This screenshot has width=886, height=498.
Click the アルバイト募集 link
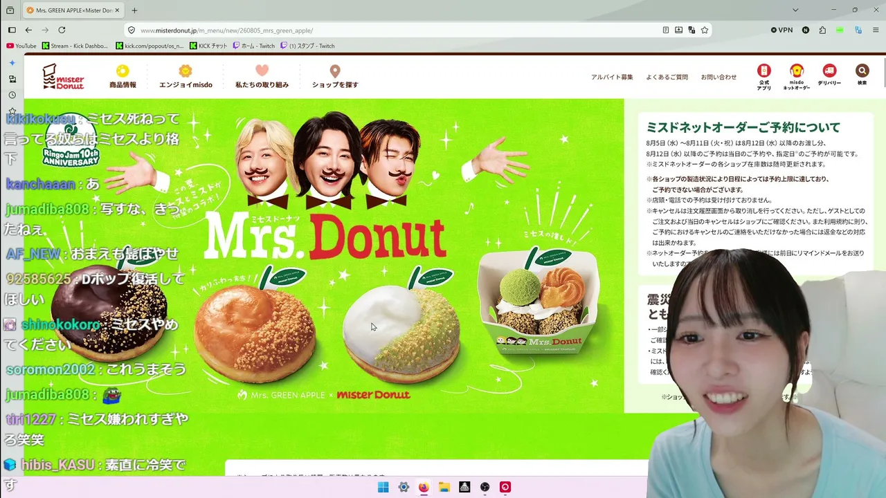pos(612,77)
